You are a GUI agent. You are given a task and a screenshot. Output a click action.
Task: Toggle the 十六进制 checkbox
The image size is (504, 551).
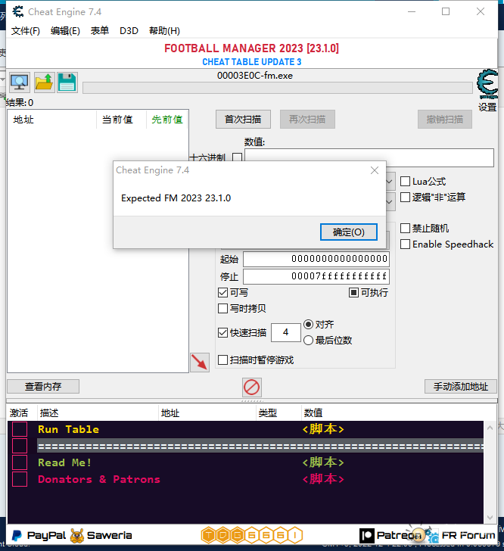coord(237,157)
